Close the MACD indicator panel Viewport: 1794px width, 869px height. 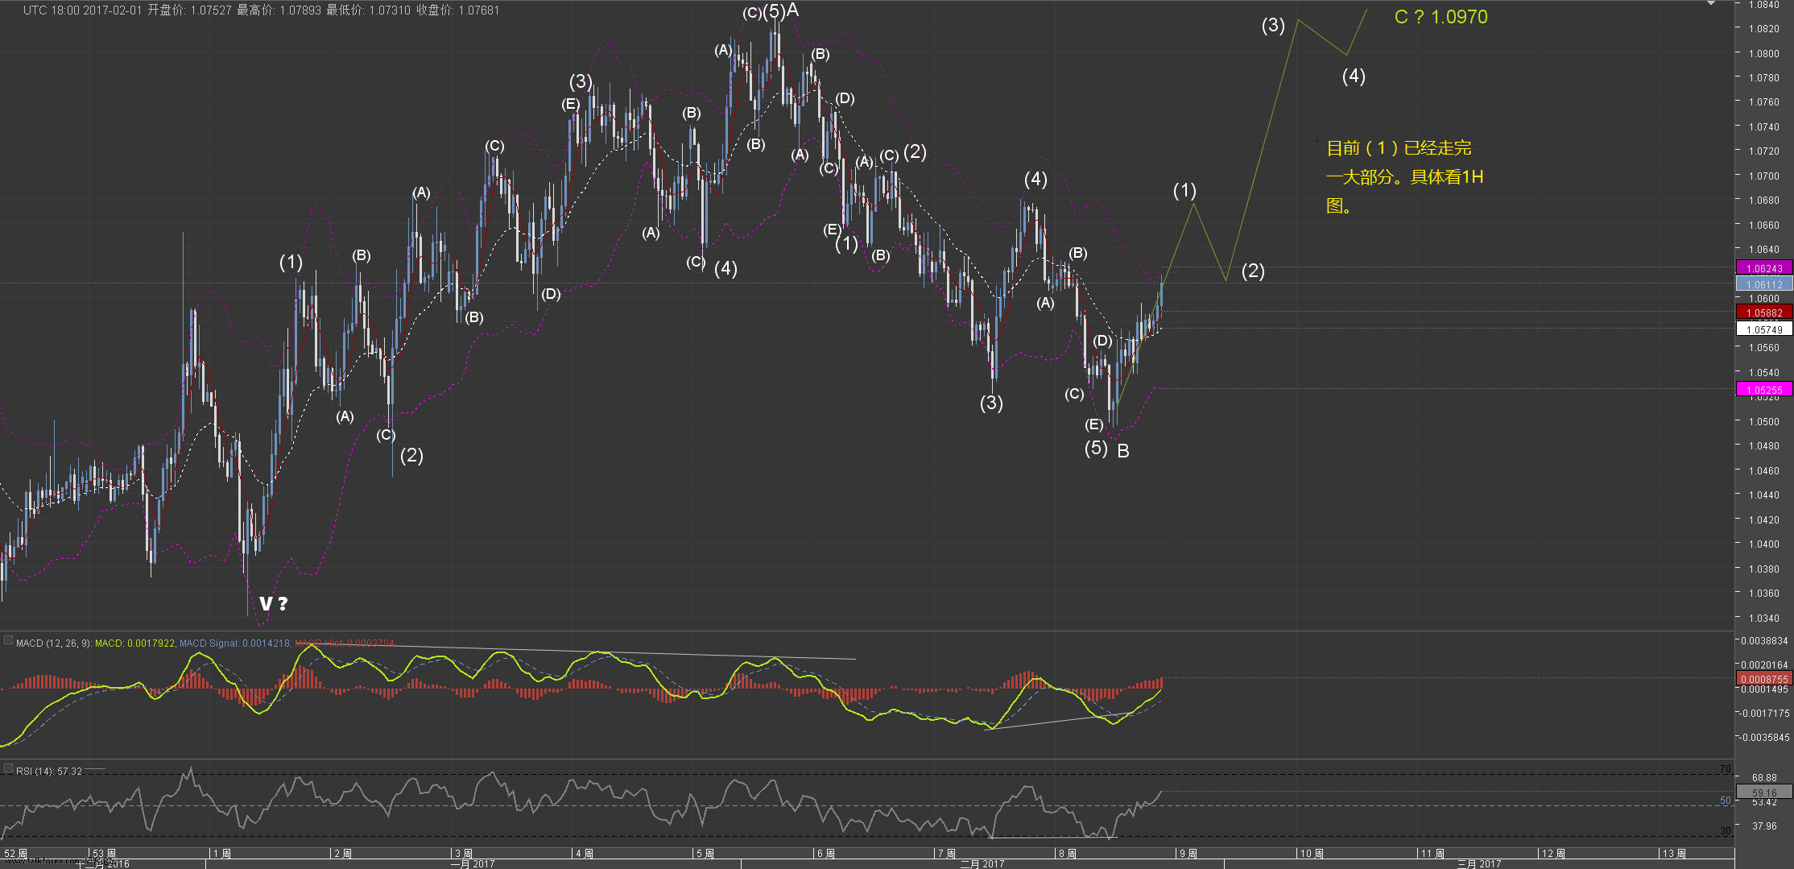click(8, 640)
